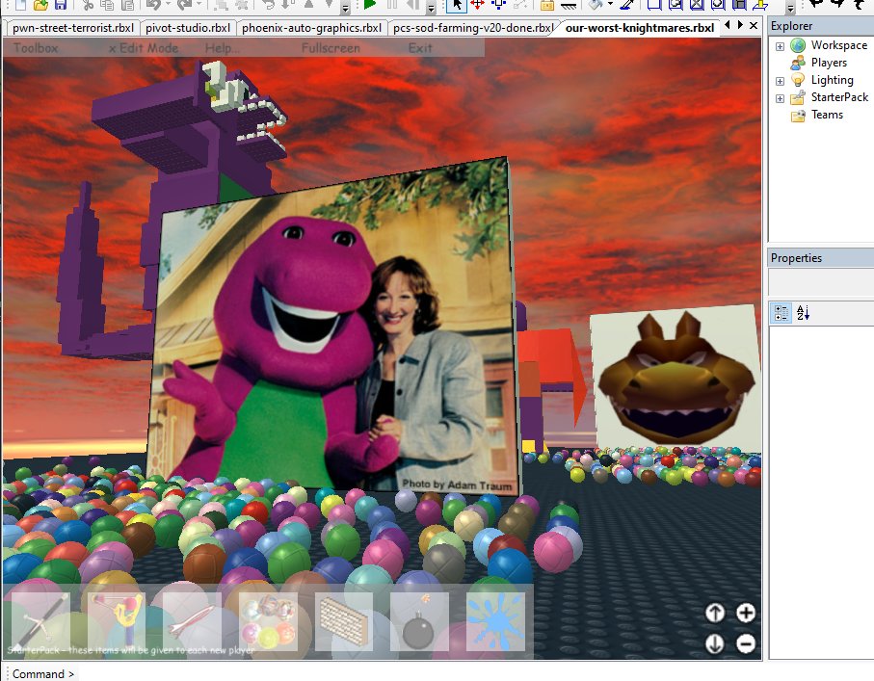Switch to pcs-sod-farming-v20-done.rbxl tab
Screen dimensions: 874x681
pyautogui.click(x=473, y=28)
